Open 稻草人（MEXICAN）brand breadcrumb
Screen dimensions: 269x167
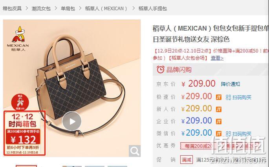pos(106,8)
